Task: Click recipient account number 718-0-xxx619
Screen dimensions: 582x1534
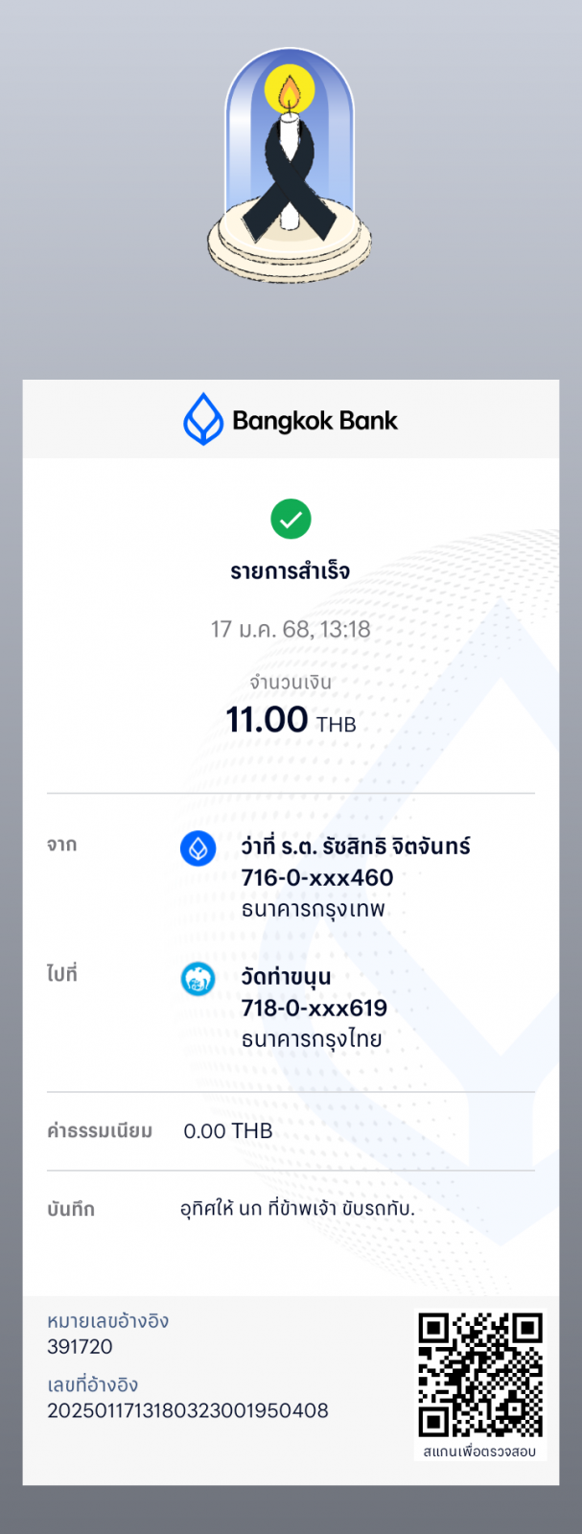Action: [x=314, y=1008]
